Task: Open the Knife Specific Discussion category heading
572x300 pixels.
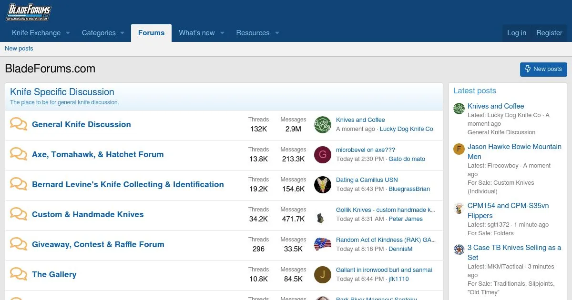Action: [62, 92]
